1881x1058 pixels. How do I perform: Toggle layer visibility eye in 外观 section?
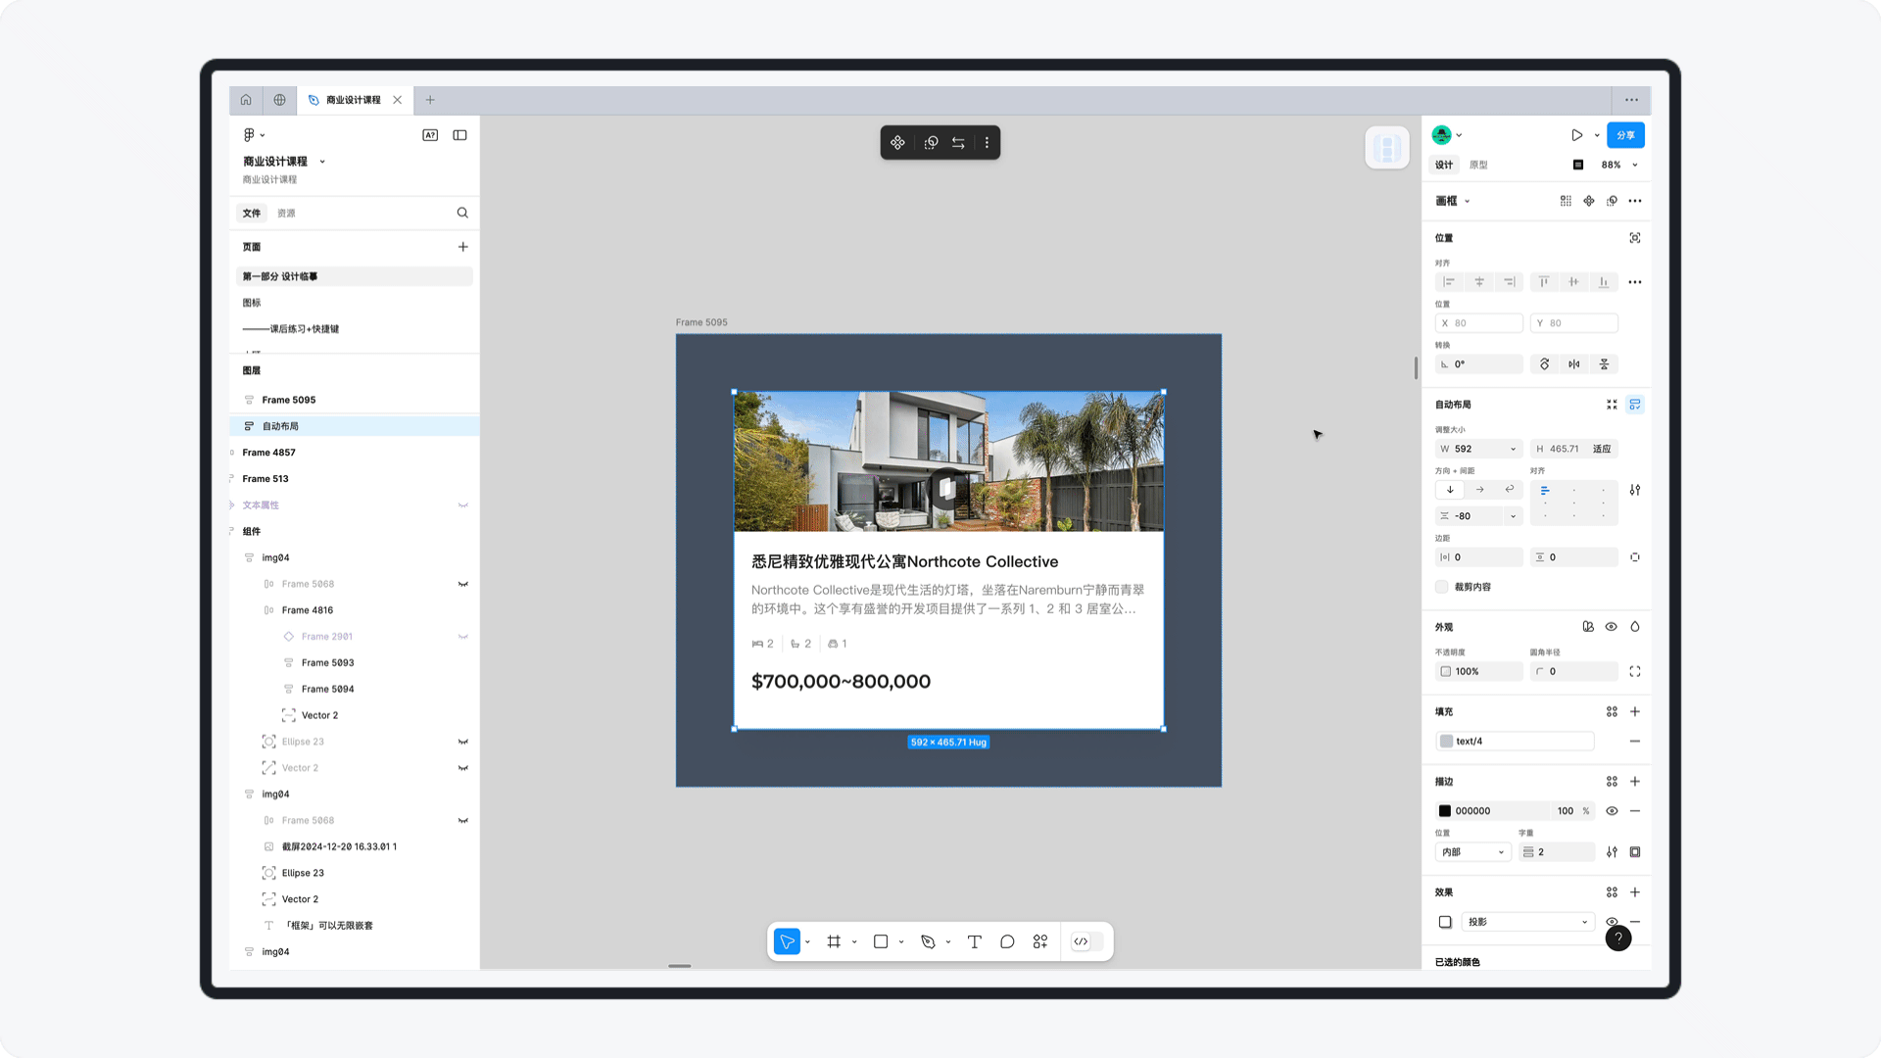(1612, 627)
